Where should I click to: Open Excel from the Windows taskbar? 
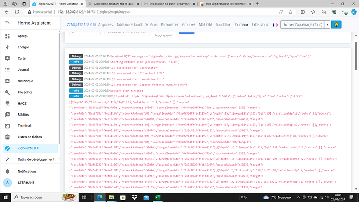click(x=158, y=197)
